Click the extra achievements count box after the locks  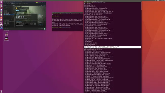click(35, 24)
